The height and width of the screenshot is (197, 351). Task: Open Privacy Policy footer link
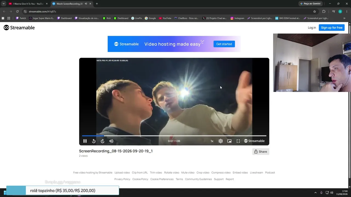122,179
